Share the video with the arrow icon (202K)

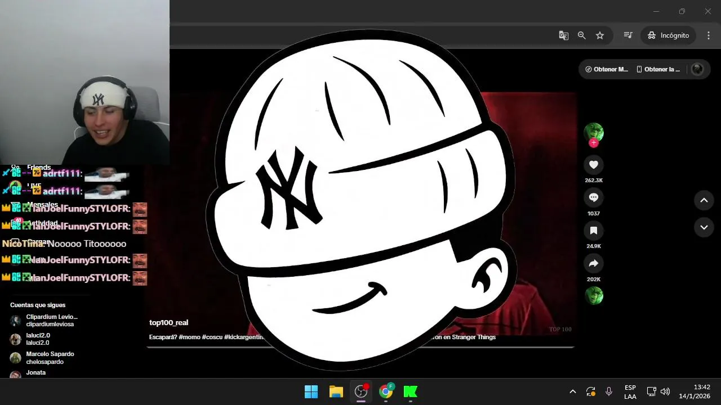tap(593, 263)
